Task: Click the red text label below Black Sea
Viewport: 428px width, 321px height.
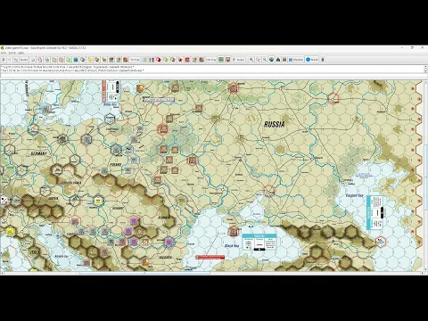Action: click(210, 257)
